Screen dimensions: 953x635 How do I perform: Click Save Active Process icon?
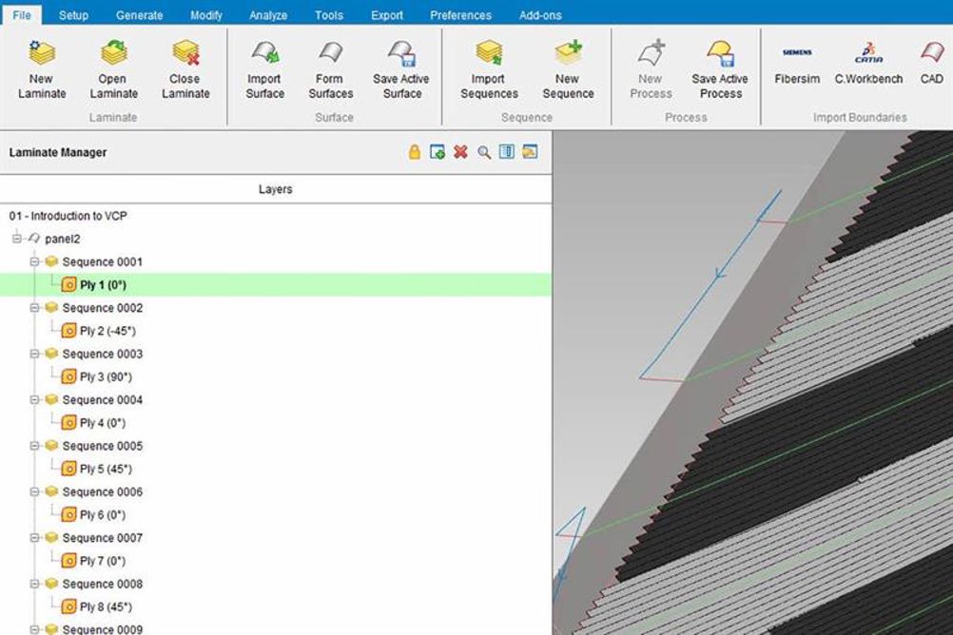tap(721, 53)
